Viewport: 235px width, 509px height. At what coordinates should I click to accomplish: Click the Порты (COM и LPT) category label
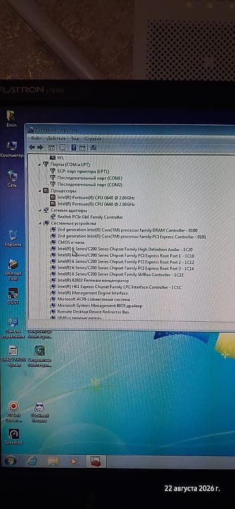point(70,164)
